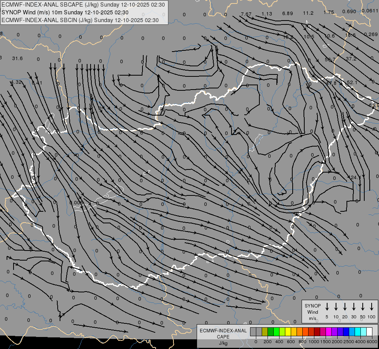
Task: Select the SBCIN title line in header
Action: pos(80,20)
